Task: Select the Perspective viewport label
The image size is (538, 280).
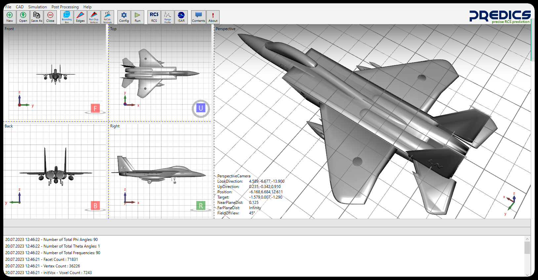Action: [226, 29]
